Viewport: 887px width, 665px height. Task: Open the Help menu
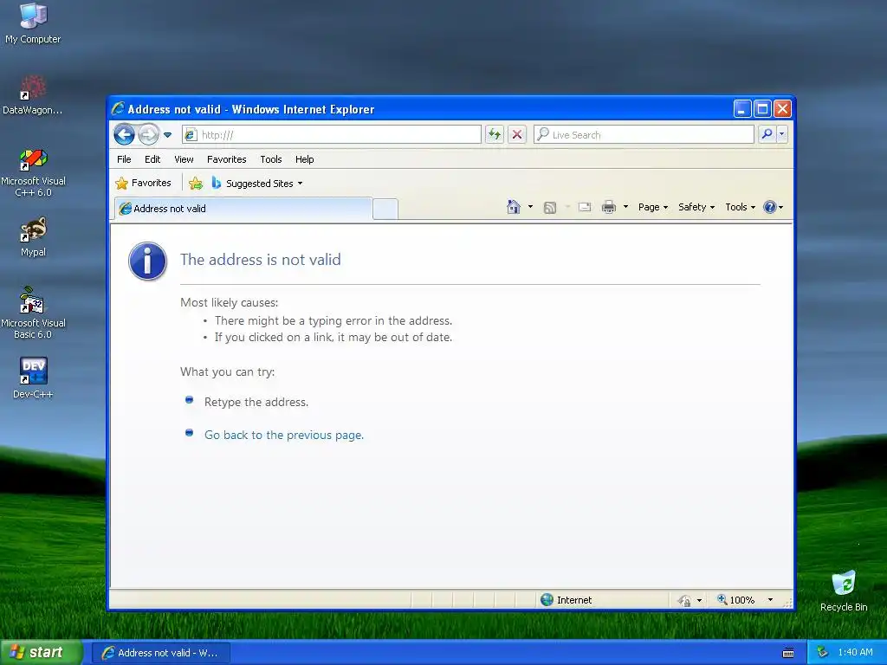304,159
